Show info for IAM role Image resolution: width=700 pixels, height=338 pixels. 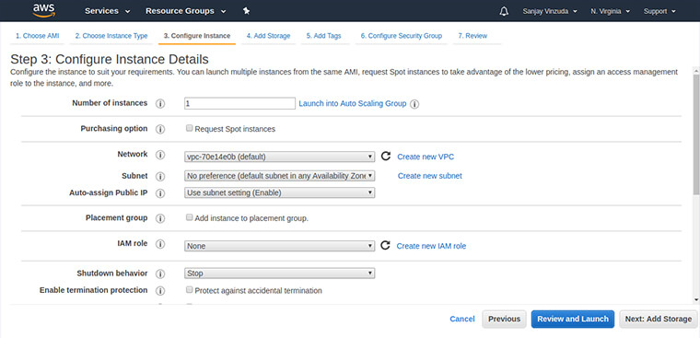160,244
